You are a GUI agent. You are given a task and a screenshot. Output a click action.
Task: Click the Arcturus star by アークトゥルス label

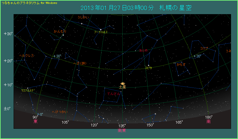[100, 29]
